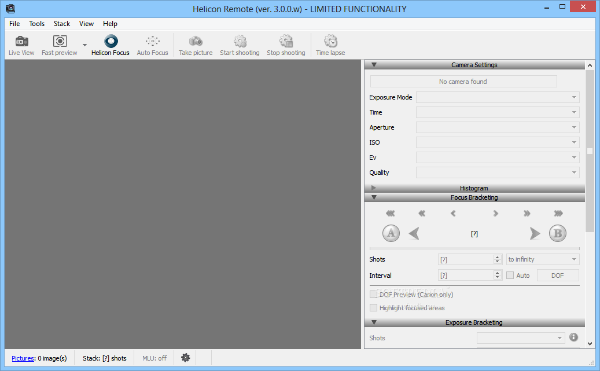Increase the Focus Bracketing Shots stepper
Viewport: 600px width, 371px height.
498,257
